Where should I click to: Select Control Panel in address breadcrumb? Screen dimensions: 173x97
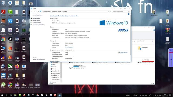tap(46, 11)
